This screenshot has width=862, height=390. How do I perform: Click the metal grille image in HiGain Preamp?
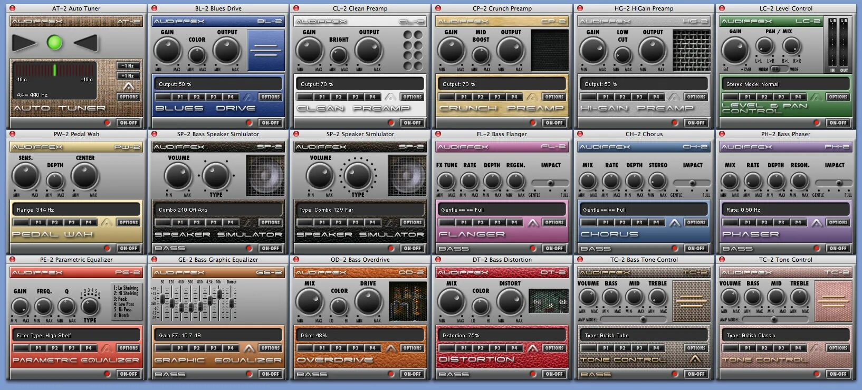click(x=691, y=50)
